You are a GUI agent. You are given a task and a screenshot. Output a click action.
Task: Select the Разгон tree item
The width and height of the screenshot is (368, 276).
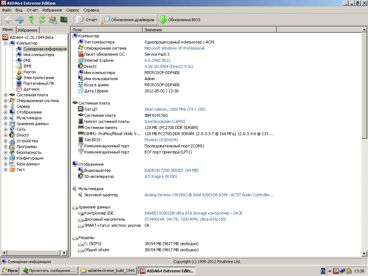tap(29, 72)
